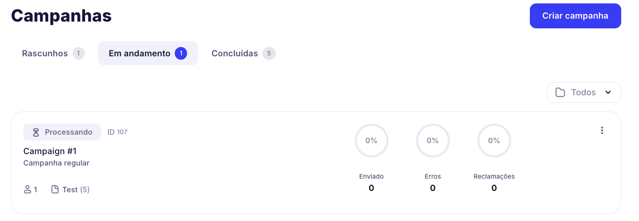639x221 pixels.
Task: Open the Concluídas tab
Action: coord(235,53)
